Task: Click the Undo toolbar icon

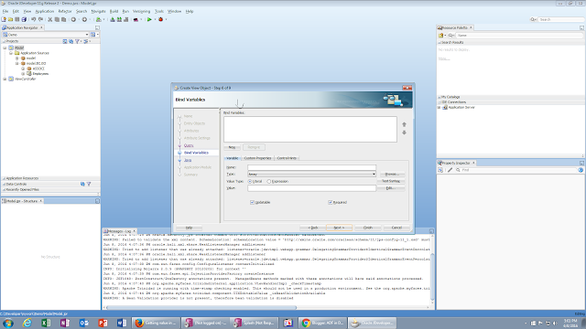Action: [x=34, y=19]
